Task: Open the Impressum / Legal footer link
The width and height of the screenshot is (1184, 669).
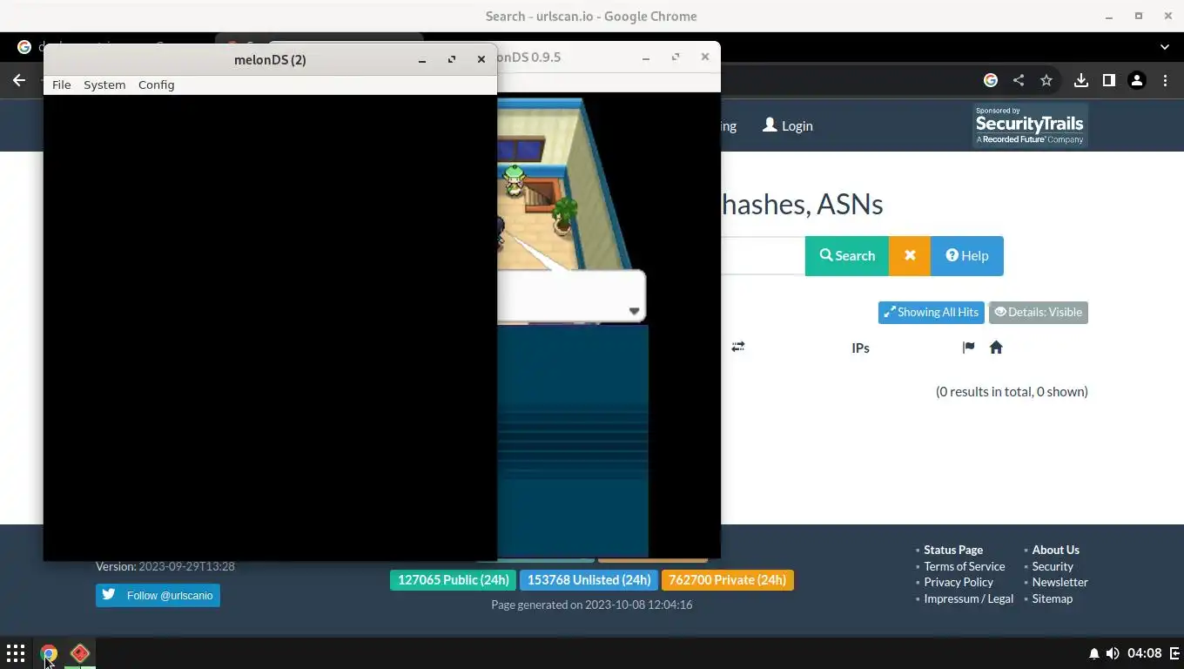Action: coord(968,598)
